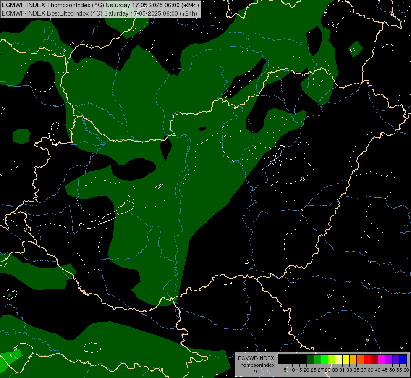Click the legend tick label 37
The width and height of the screenshot is (411, 378).
pyautogui.click(x=364, y=370)
